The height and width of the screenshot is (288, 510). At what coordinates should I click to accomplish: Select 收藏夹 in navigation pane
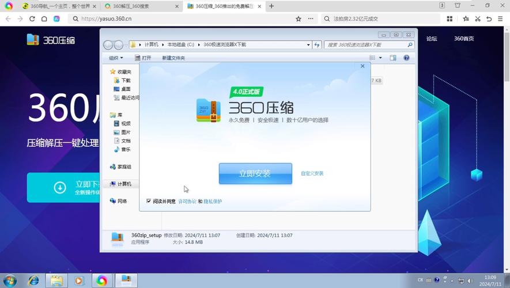click(120, 71)
